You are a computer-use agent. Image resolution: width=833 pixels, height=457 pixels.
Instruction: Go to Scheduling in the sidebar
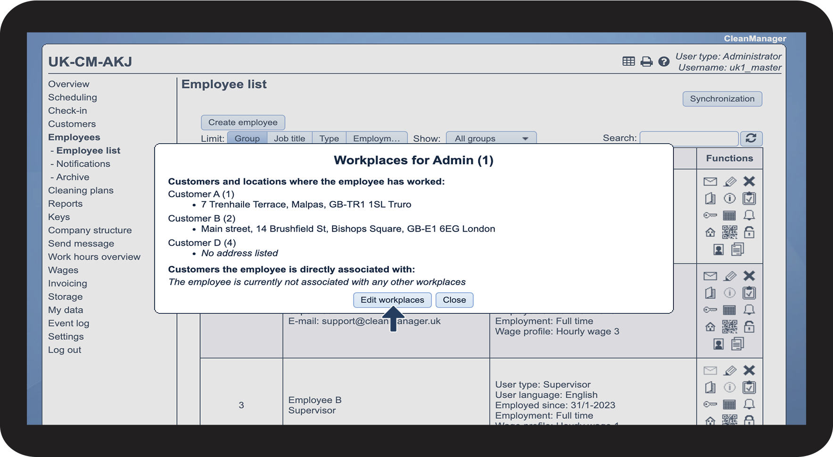(73, 97)
